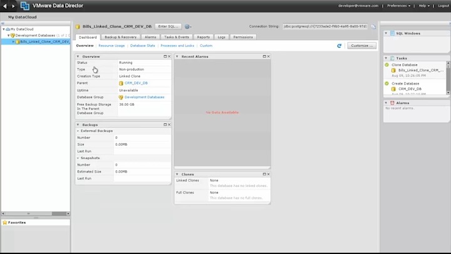
Task: Log out using the Logout link
Action: (443, 6)
